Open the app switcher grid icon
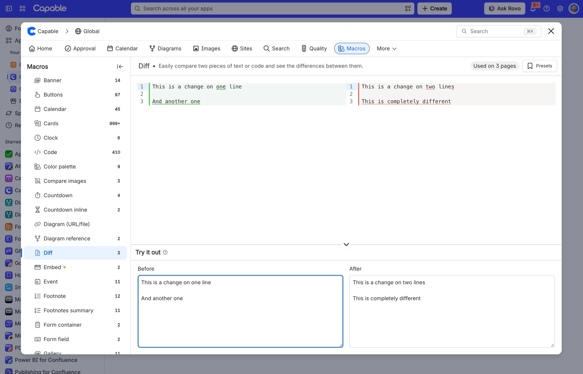 (x=22, y=8)
